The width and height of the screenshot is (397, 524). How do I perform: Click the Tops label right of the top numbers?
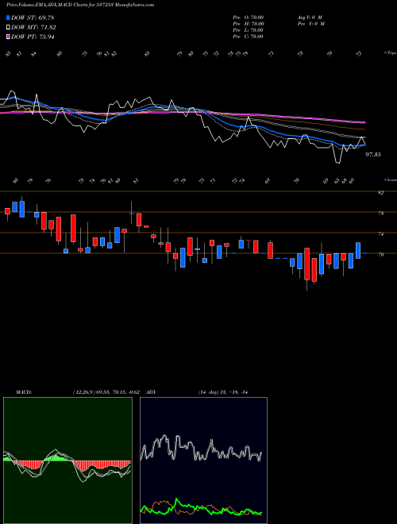pos(390,53)
